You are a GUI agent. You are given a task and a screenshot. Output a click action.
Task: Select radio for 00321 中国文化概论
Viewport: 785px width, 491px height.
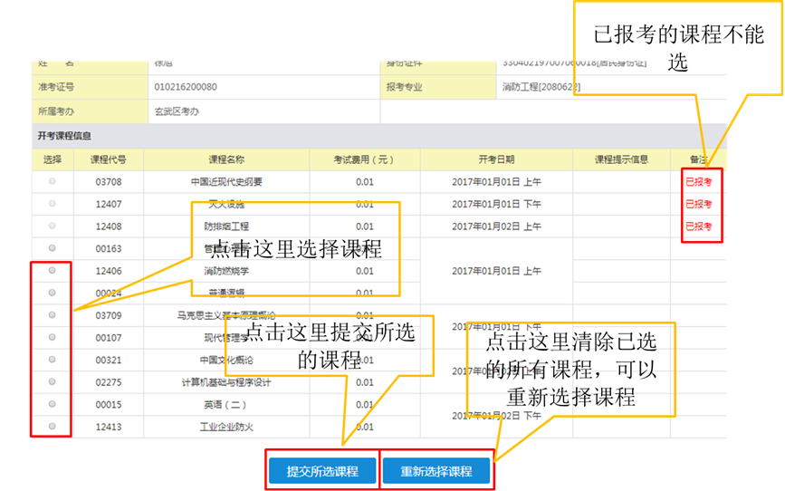(52, 359)
